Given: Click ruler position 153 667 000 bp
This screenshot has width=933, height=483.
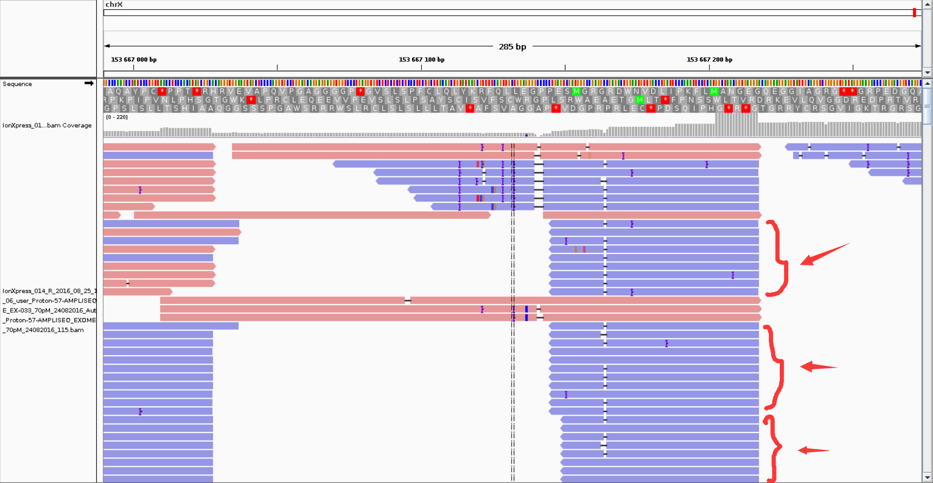Looking at the screenshot, I should click(134, 59).
